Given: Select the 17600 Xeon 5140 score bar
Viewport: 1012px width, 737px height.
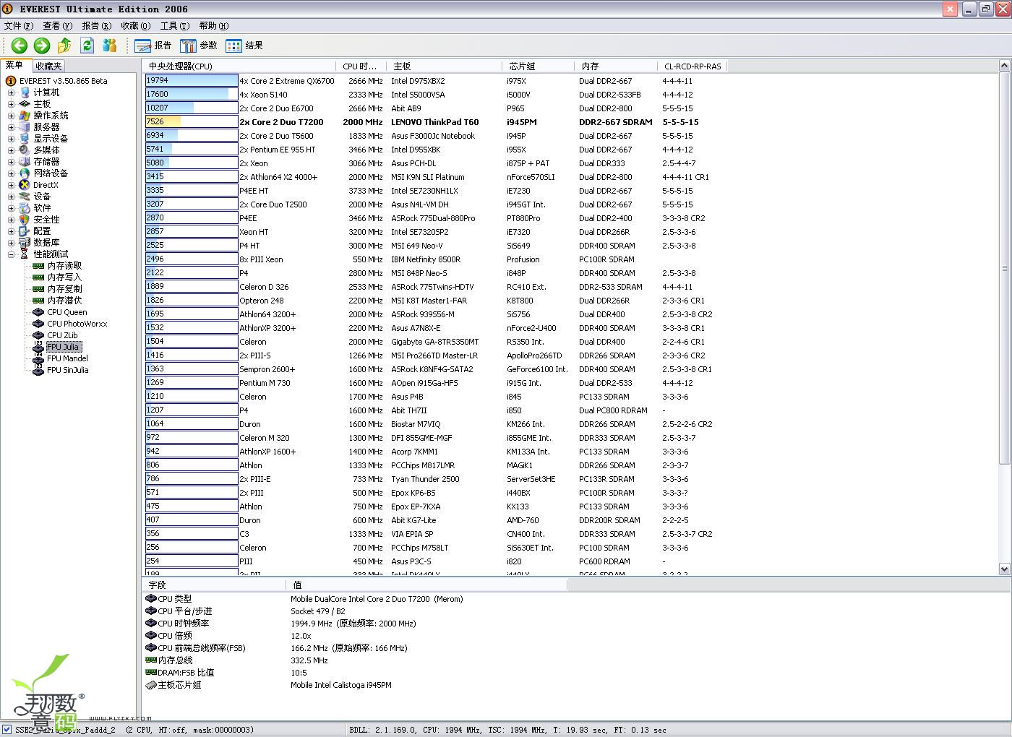Looking at the screenshot, I should (192, 95).
